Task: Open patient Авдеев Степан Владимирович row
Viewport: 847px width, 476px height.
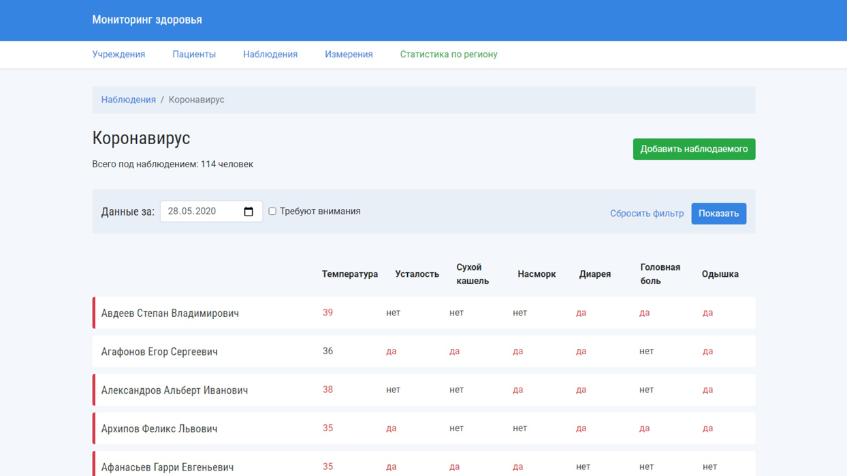Action: [x=170, y=313]
